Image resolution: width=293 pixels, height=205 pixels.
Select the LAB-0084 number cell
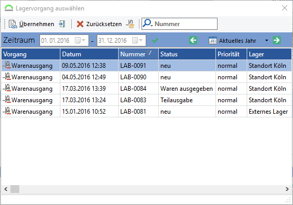click(x=138, y=88)
